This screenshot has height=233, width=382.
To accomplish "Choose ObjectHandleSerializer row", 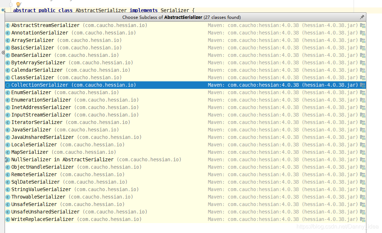I will (186, 167).
